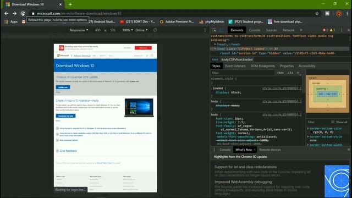Focus the Styles filter field

point(243,73)
